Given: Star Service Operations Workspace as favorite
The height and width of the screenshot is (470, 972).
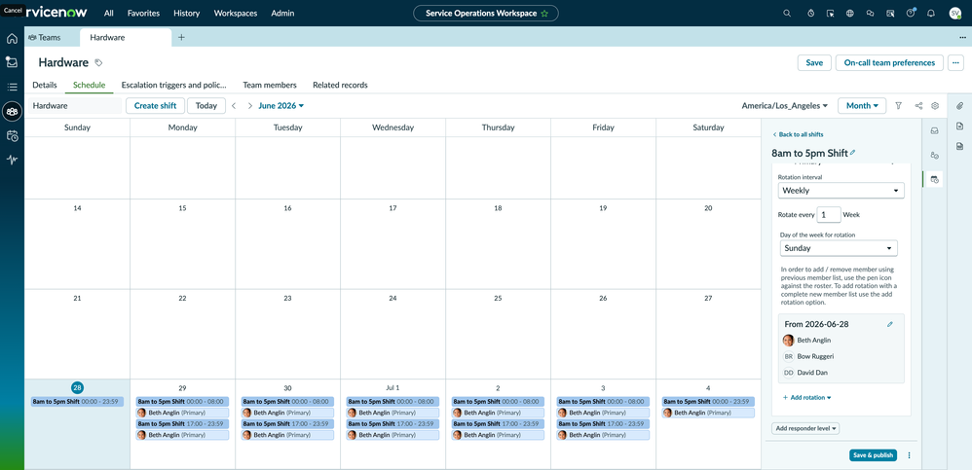Looking at the screenshot, I should click(544, 13).
